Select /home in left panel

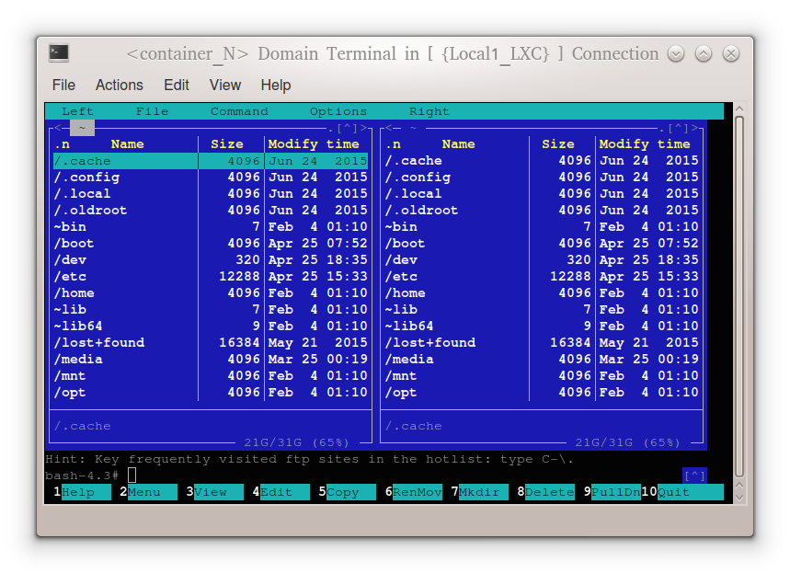(211, 293)
